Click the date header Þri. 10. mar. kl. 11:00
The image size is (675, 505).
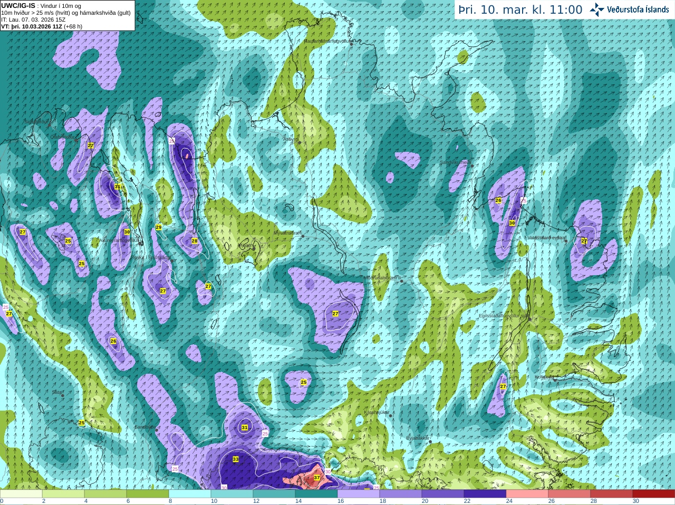tap(520, 10)
